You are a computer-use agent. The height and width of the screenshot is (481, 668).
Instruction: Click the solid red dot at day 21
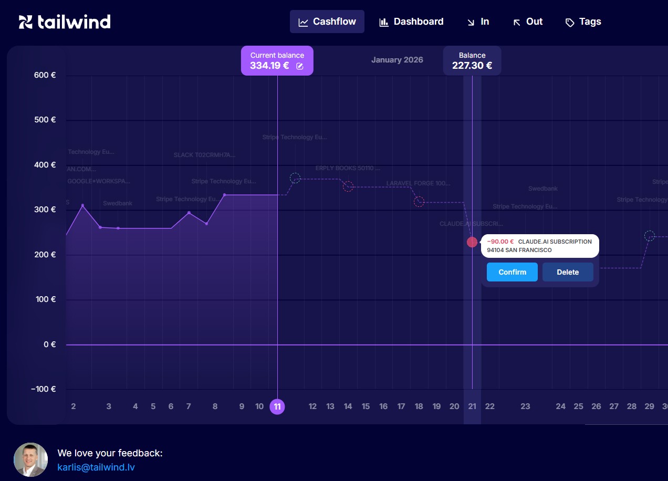point(472,242)
